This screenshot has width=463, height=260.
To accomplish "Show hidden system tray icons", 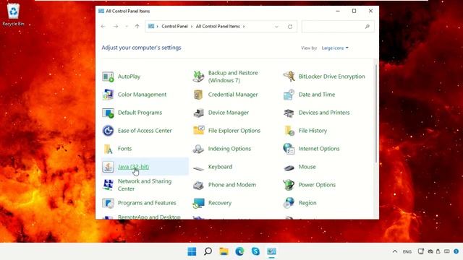I will coord(395,251).
